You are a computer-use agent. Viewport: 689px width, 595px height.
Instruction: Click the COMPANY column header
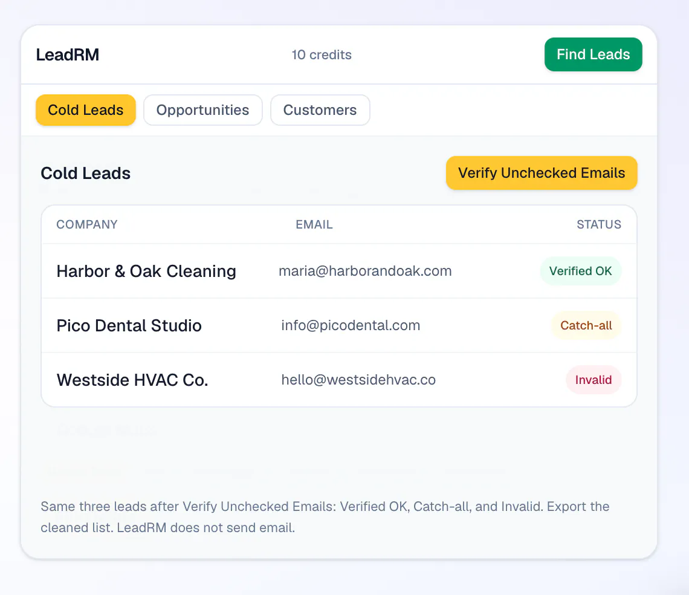click(x=87, y=224)
